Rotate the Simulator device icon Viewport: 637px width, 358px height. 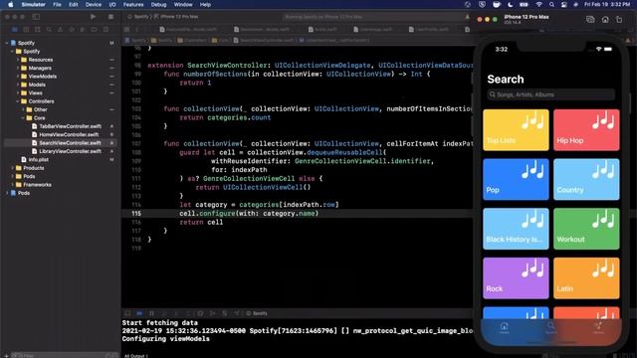(x=619, y=20)
